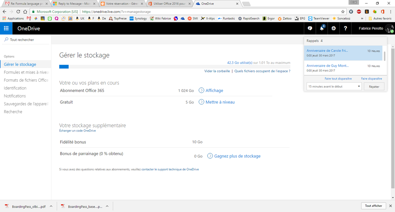Open the Applications bookmark shortcut
Viewport: 395px width, 212px height.
click(13, 19)
